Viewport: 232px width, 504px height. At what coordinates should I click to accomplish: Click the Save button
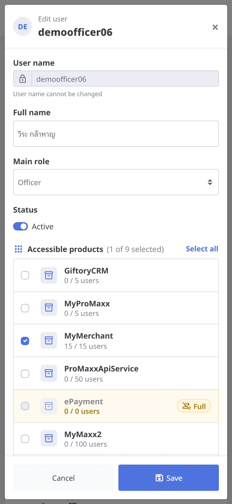(x=169, y=478)
